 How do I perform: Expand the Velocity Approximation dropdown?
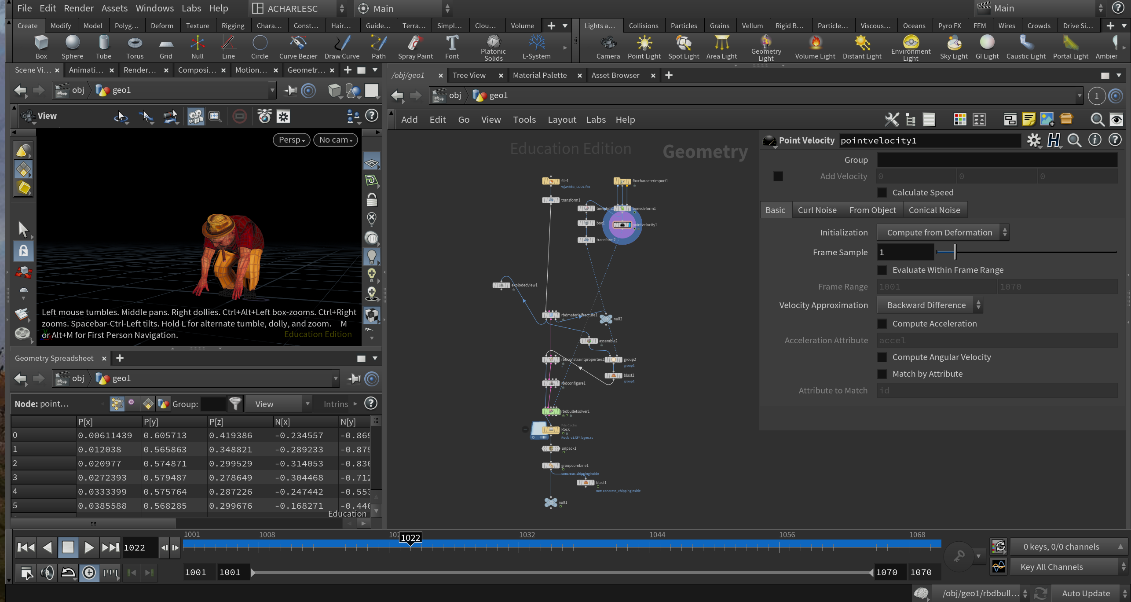[930, 305]
